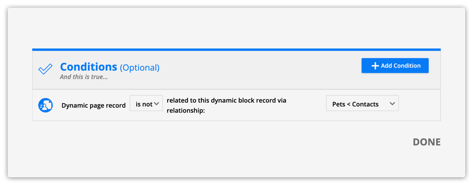Click the chevron on Pets < Contacts selector
Screen dimensions: 473x185
coord(392,104)
